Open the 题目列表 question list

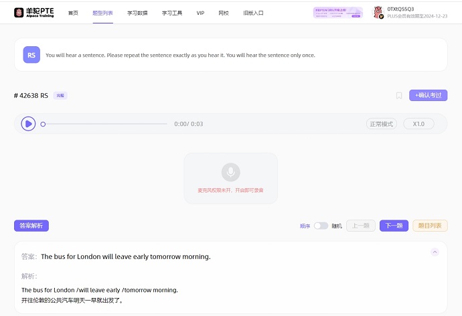point(430,226)
